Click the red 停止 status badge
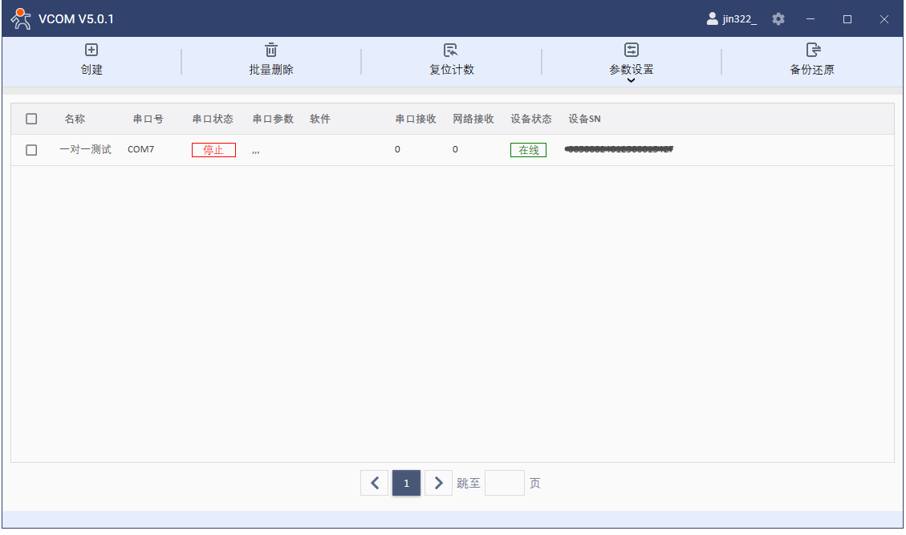 pyautogui.click(x=213, y=150)
